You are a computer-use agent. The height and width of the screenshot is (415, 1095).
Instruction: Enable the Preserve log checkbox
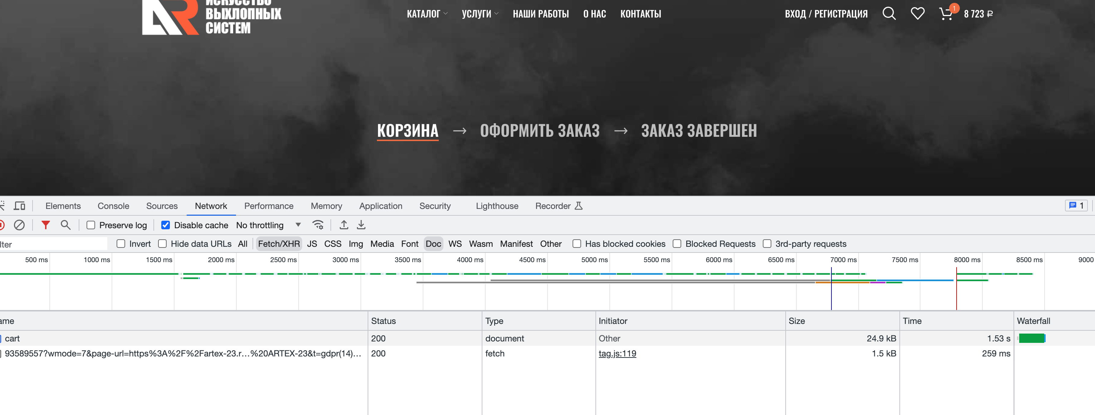[x=91, y=225]
